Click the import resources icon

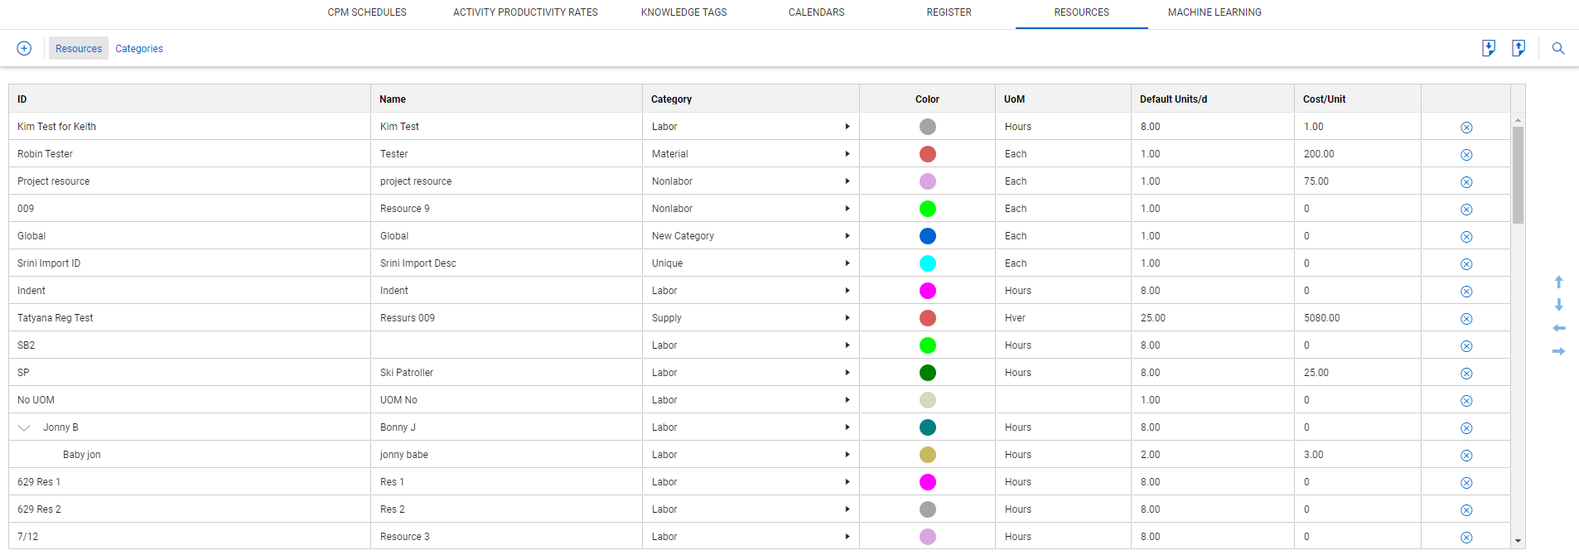pyautogui.click(x=1489, y=48)
